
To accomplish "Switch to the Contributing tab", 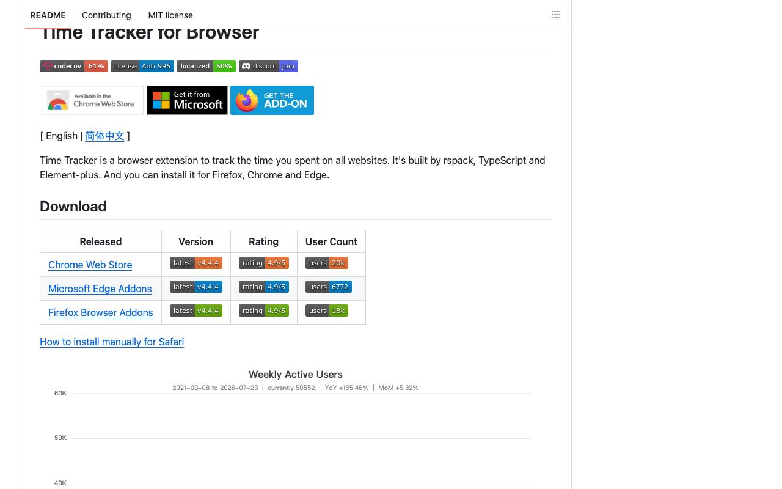I will point(106,15).
